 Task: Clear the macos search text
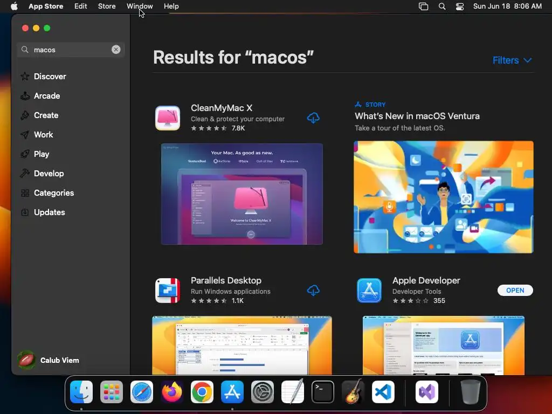116,50
